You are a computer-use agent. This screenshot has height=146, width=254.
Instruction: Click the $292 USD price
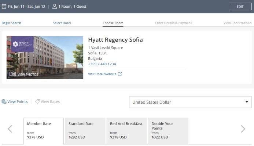pyautogui.click(x=77, y=137)
